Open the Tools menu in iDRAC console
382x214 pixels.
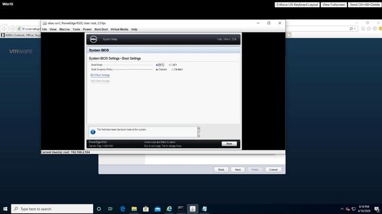(x=76, y=29)
